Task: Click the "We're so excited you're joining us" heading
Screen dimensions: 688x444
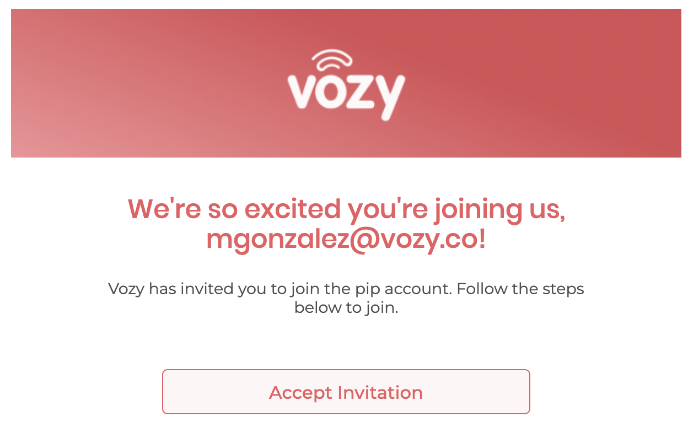Action: pyautogui.click(x=346, y=209)
